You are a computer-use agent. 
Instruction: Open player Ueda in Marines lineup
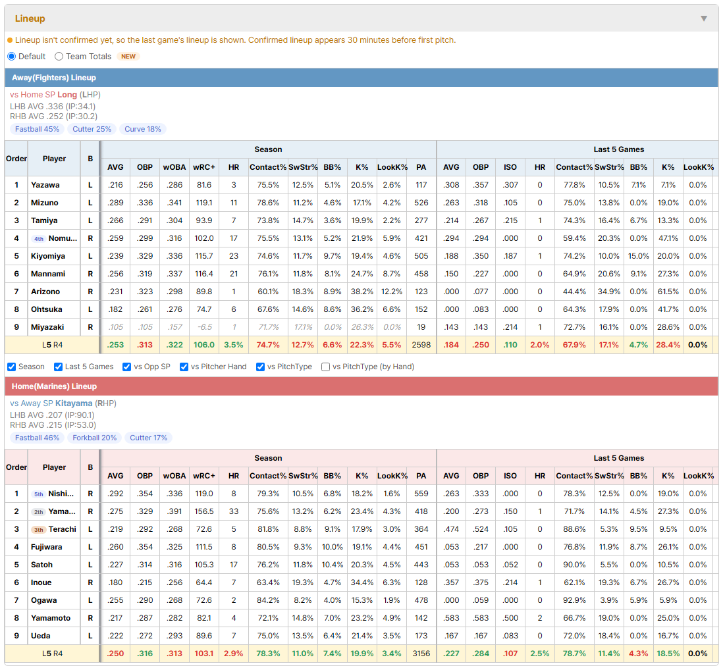click(x=41, y=636)
